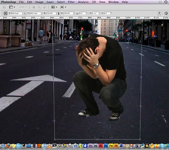Open the Edit menu
The image size is (169, 150).
(29, 2)
